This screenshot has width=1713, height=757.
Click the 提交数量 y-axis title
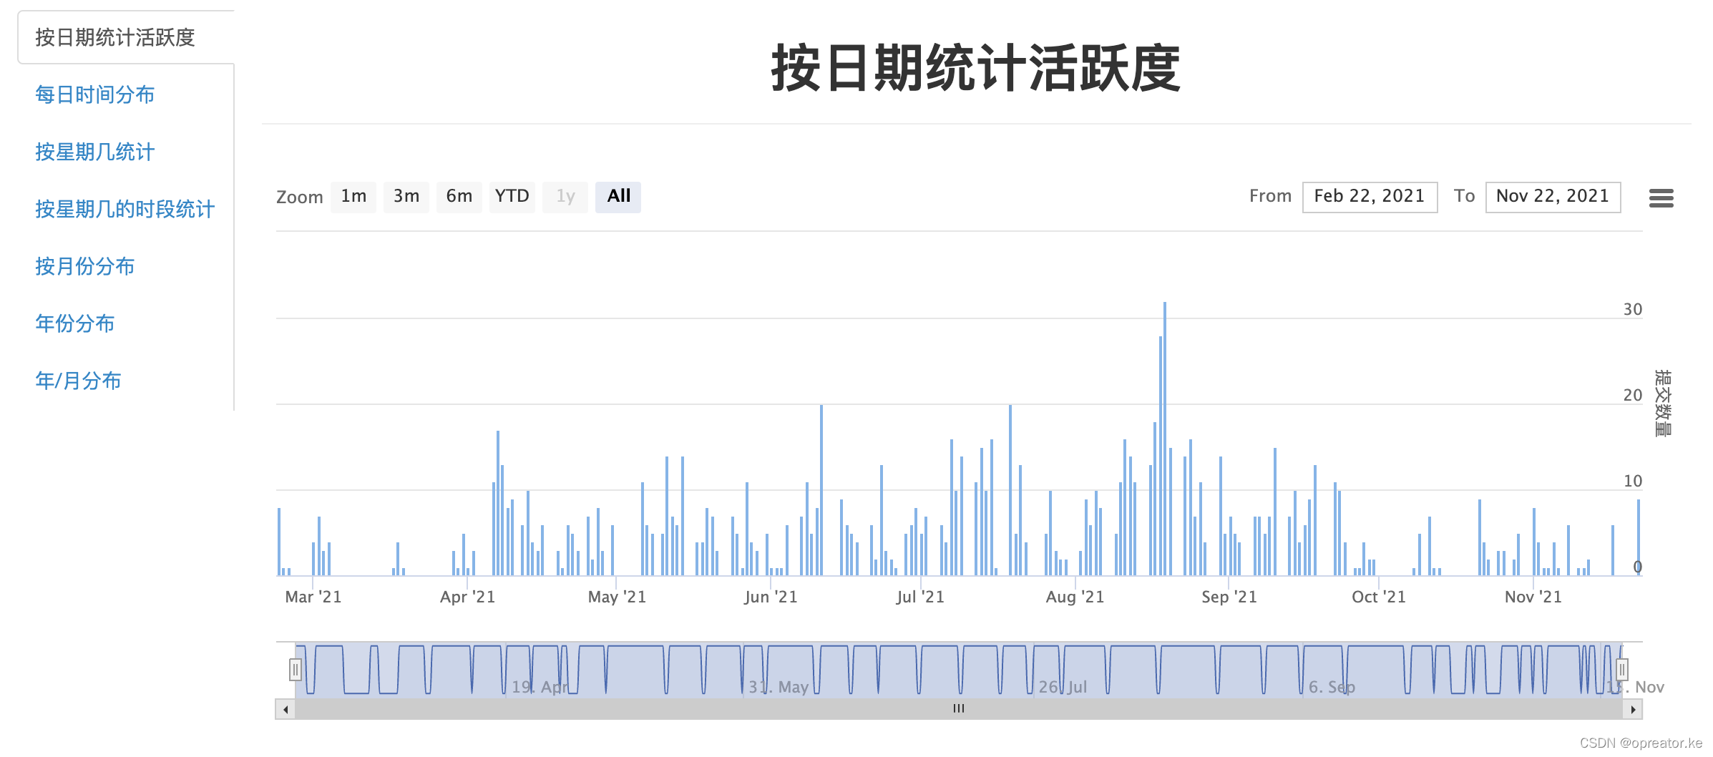point(1663,404)
